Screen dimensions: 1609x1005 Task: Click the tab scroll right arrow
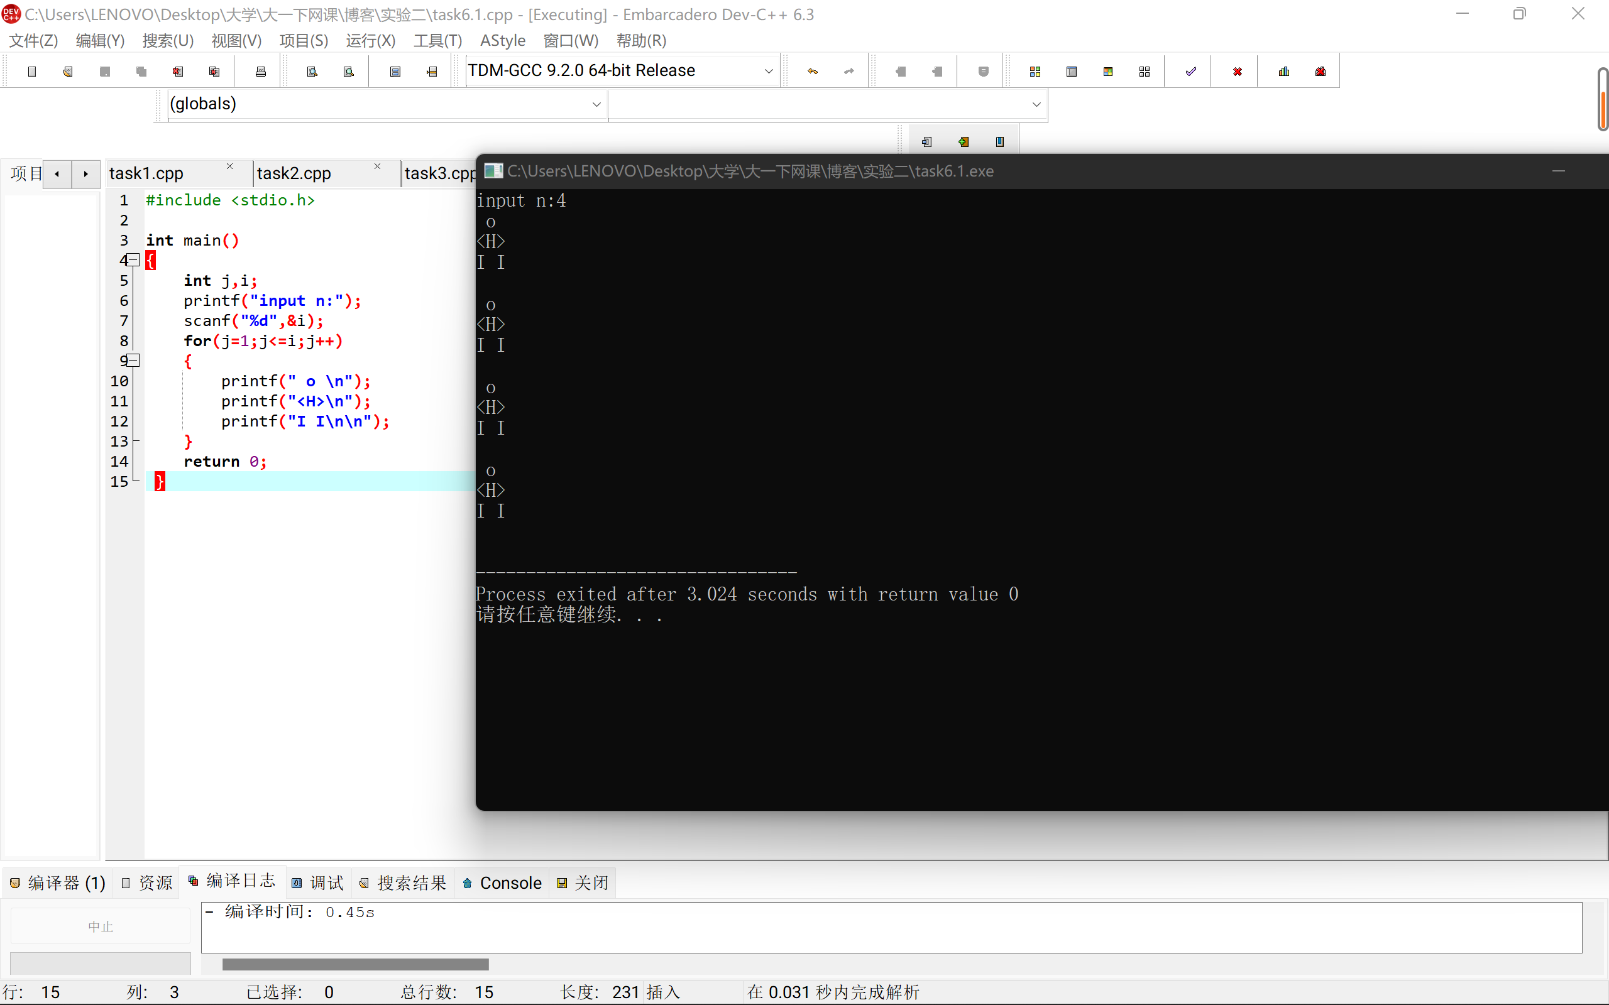point(85,174)
